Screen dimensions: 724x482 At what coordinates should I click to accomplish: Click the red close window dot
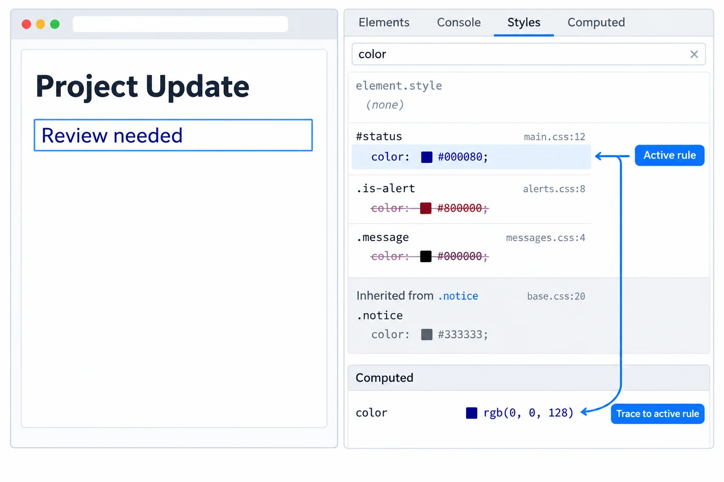[26, 24]
